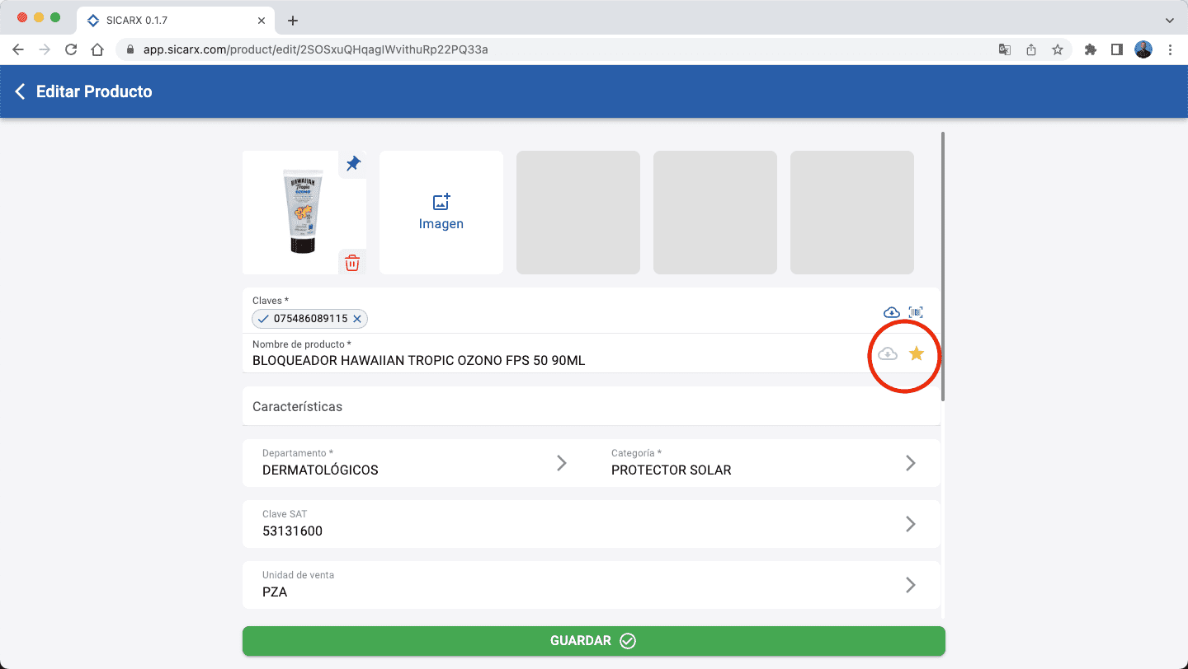The image size is (1188, 669).
Task: Click the gray cloud icon beside product name
Action: [x=888, y=353]
